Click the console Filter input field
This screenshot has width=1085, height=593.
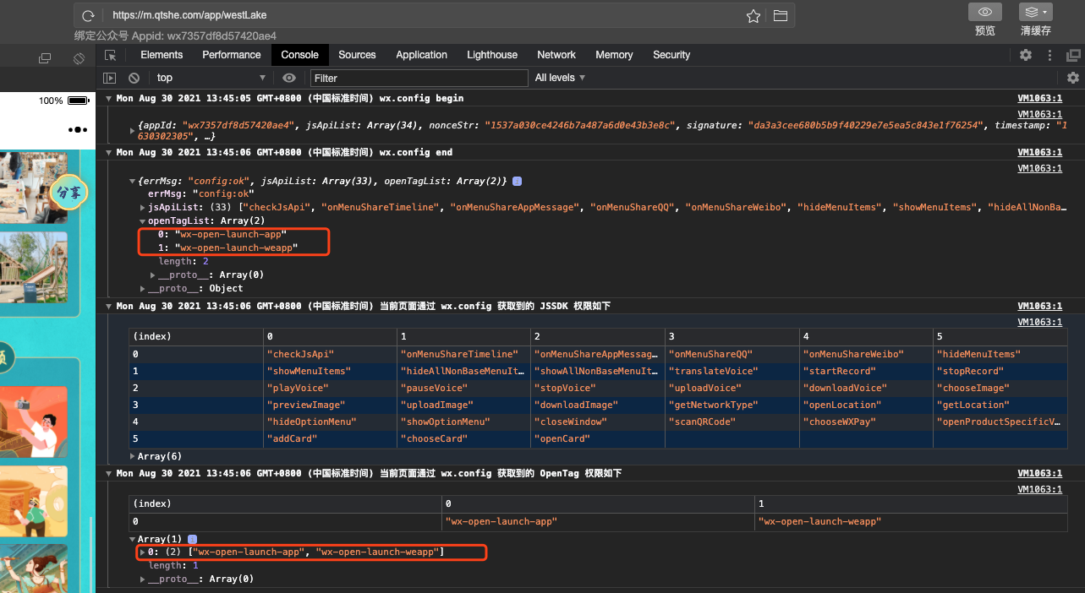[419, 78]
